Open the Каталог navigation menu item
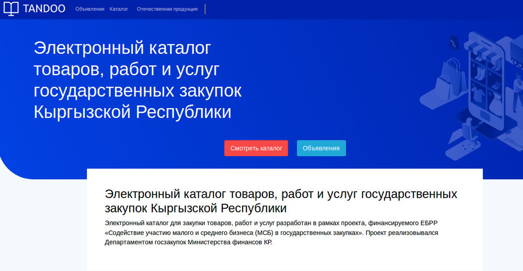The image size is (523, 271). [119, 9]
